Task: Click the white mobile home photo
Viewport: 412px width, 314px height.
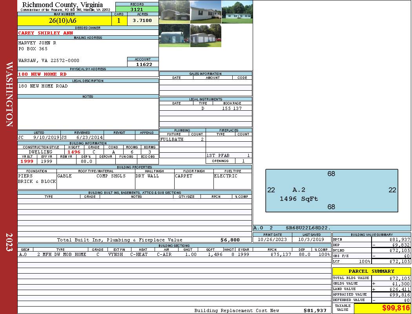Action: (206, 12)
